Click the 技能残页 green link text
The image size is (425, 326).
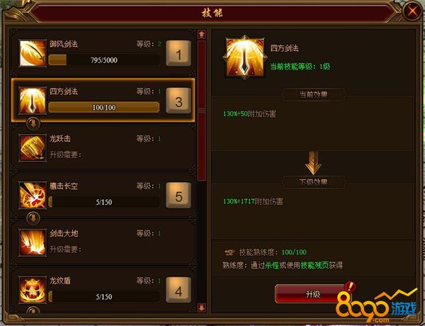tap(314, 265)
